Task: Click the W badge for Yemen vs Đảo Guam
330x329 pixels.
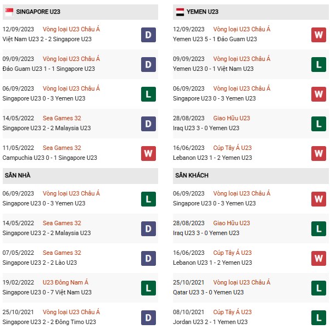Action: pos(318,35)
